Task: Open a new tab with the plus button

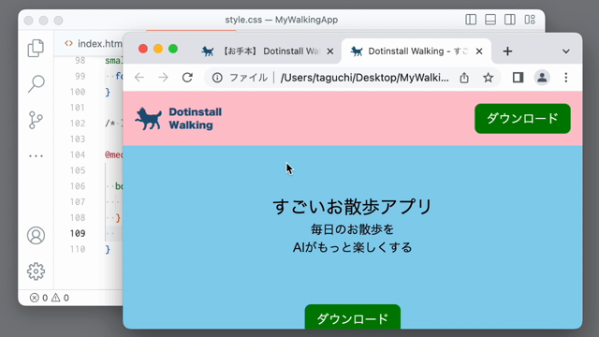Action: point(507,51)
